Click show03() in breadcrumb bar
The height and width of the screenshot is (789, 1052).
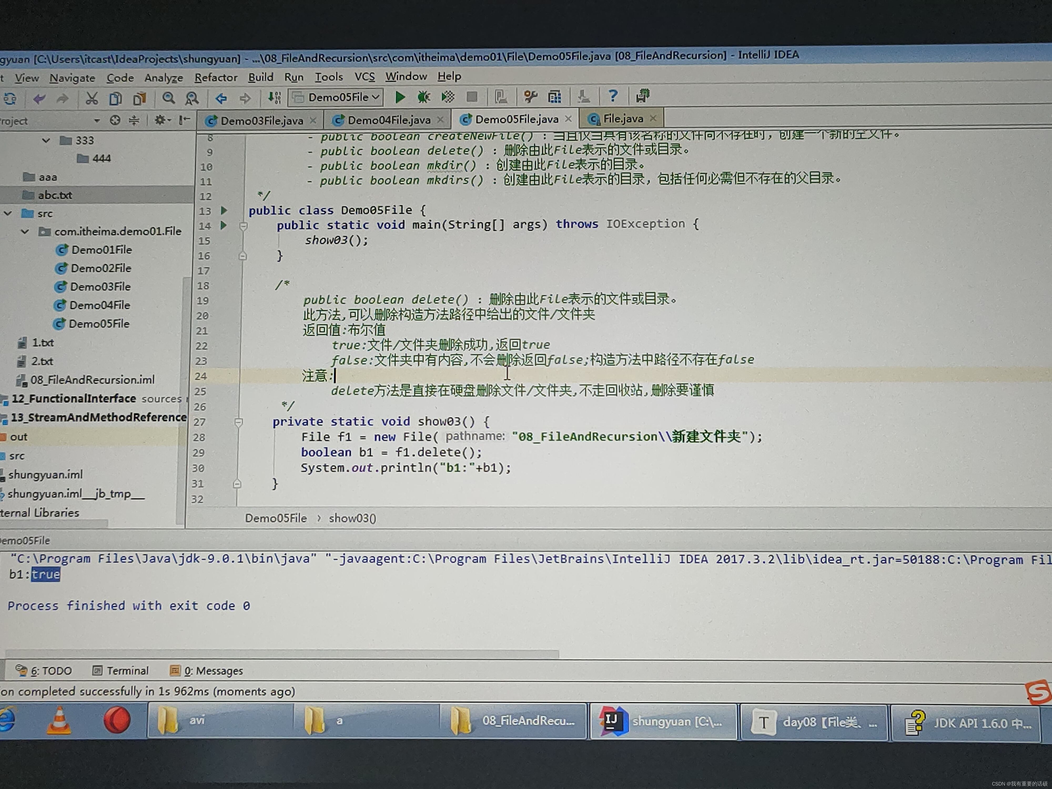click(x=352, y=518)
